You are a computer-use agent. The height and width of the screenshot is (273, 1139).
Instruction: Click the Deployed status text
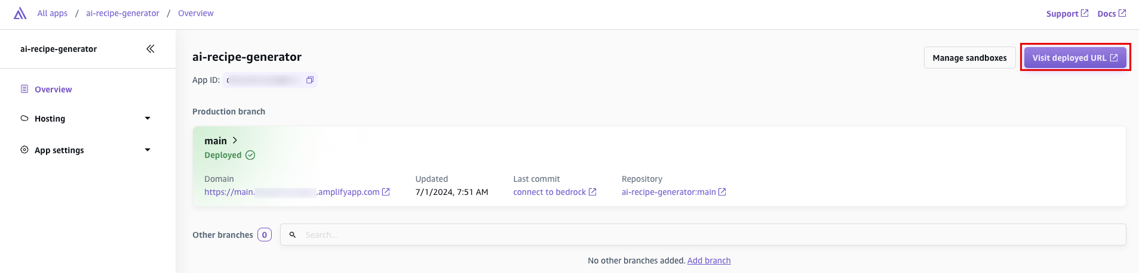click(x=223, y=155)
